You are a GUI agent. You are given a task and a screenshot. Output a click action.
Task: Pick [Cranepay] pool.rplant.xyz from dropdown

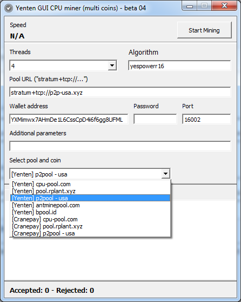point(90,226)
